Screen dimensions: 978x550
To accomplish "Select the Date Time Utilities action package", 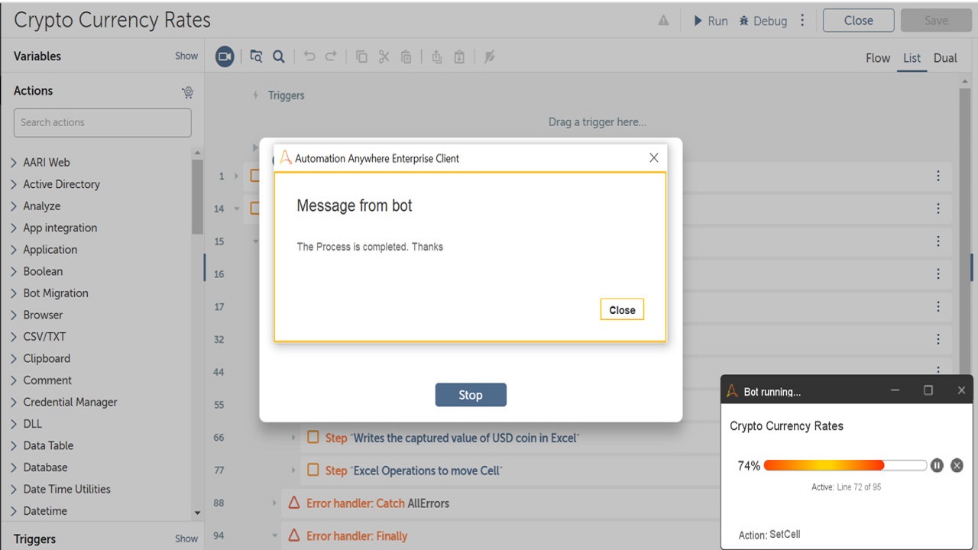I will point(67,489).
